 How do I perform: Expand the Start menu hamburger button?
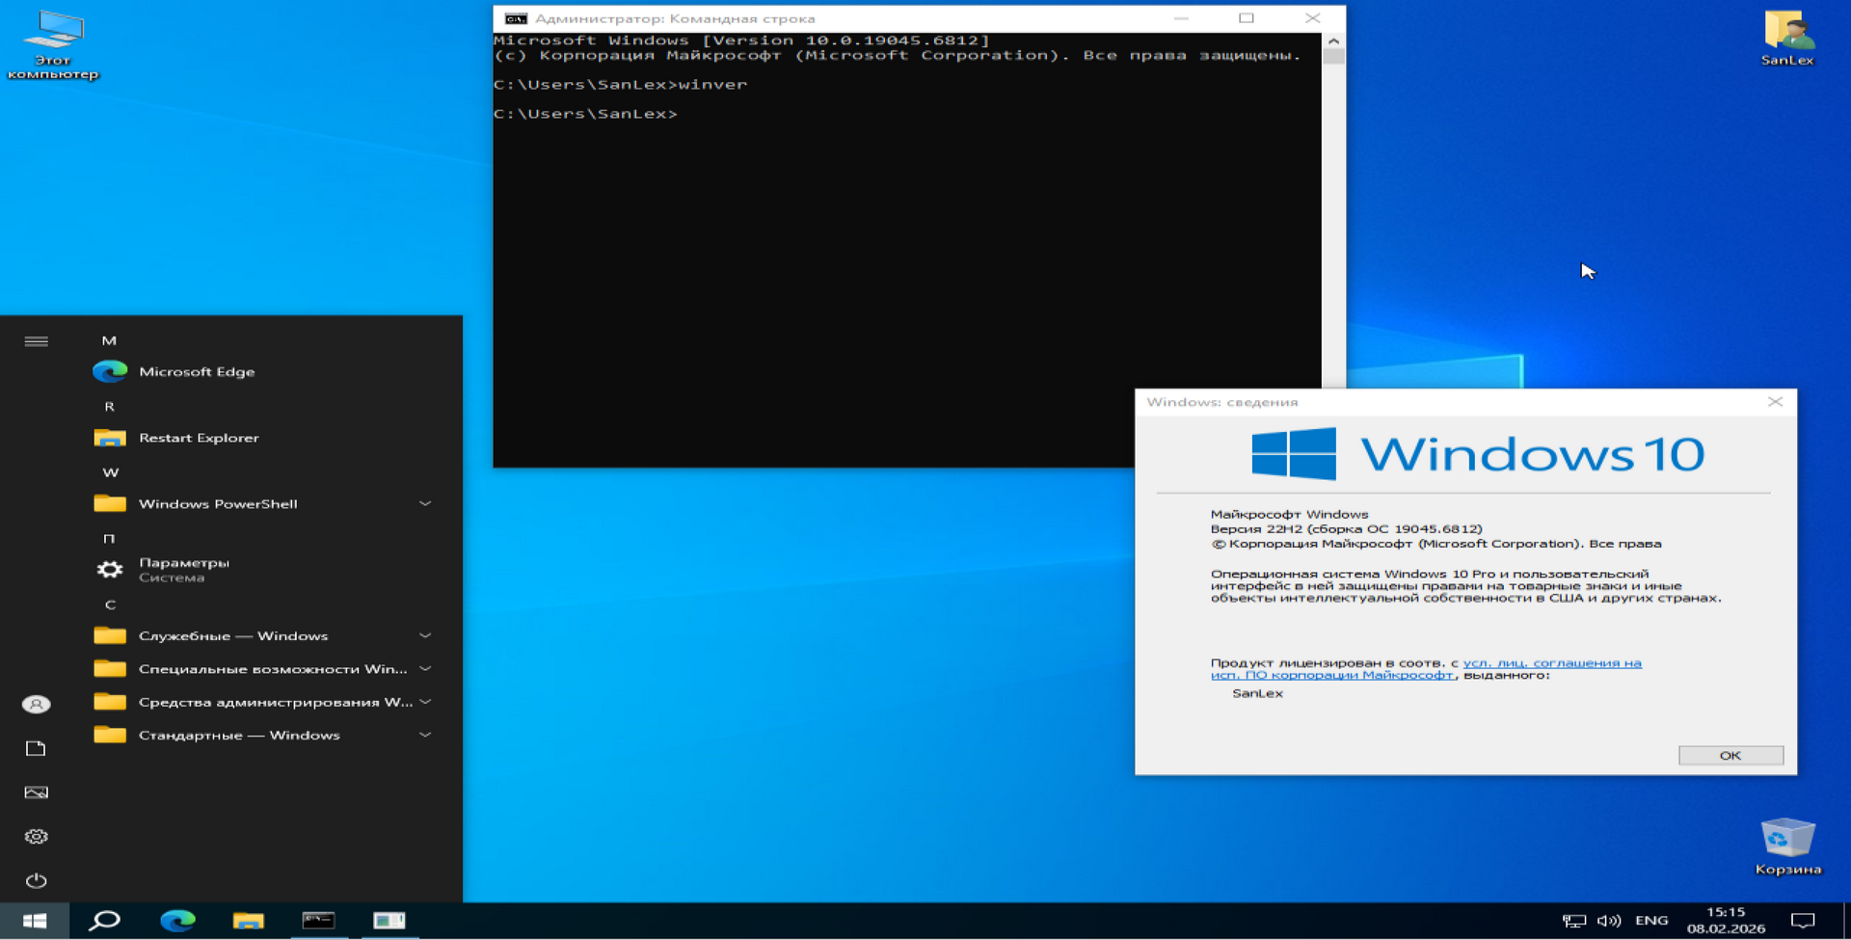point(36,341)
